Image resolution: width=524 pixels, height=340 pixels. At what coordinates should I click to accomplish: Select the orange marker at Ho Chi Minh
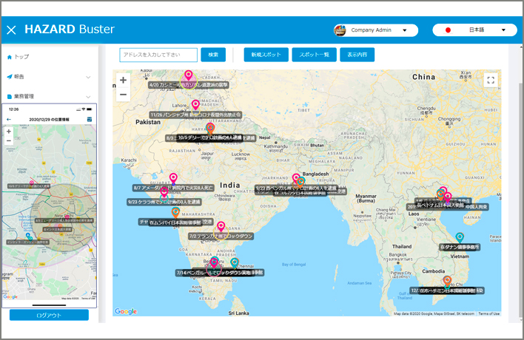tap(447, 281)
